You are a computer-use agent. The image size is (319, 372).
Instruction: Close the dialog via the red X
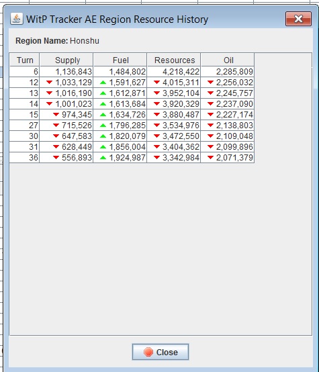[298, 19]
